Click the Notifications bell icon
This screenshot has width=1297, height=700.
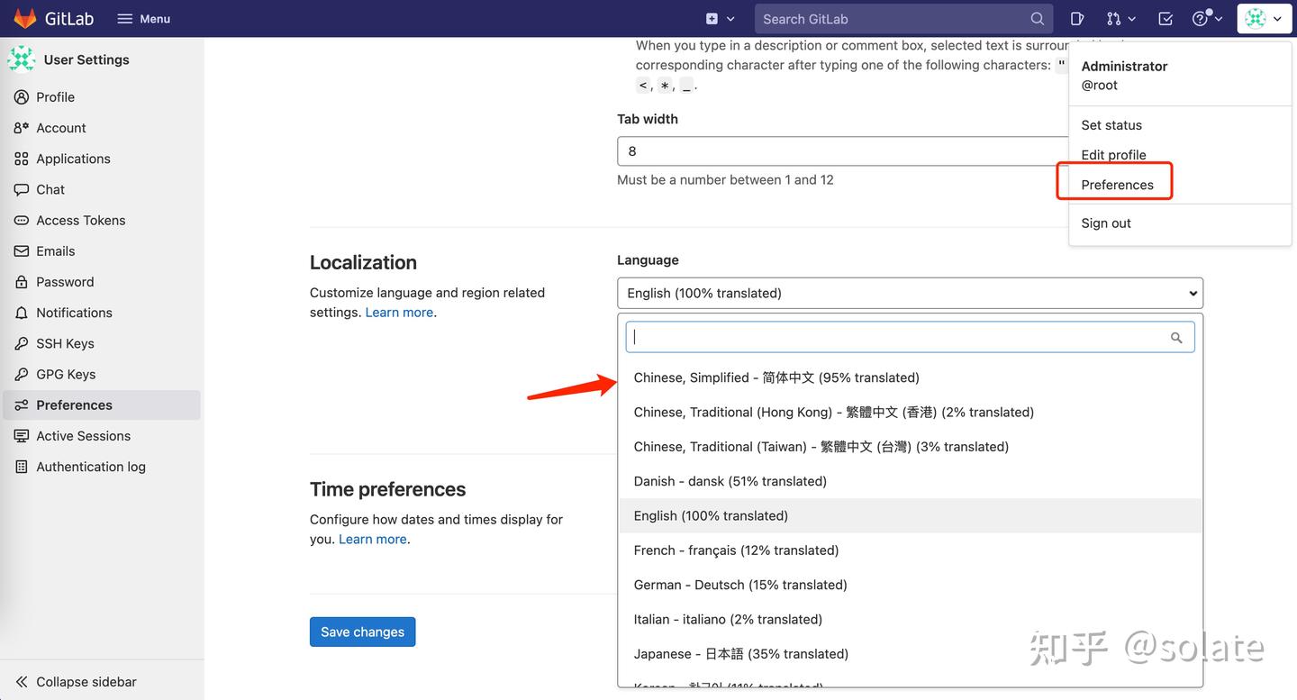pos(20,313)
